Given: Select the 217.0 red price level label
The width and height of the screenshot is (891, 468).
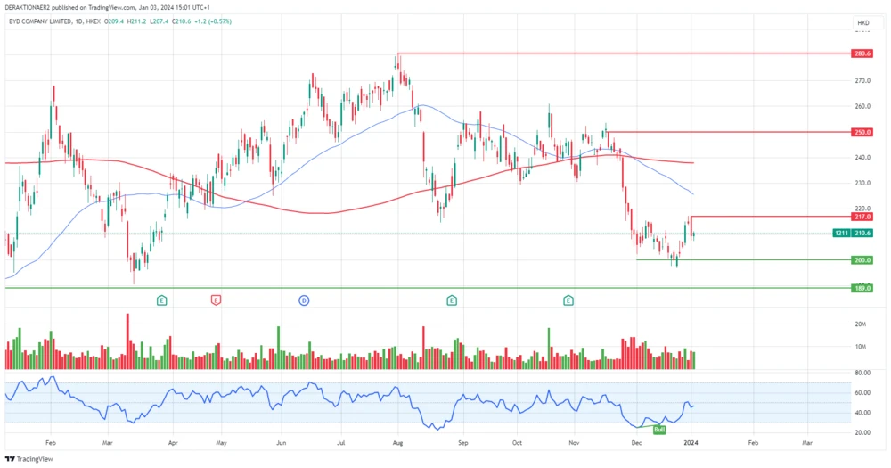Looking at the screenshot, I should (862, 217).
